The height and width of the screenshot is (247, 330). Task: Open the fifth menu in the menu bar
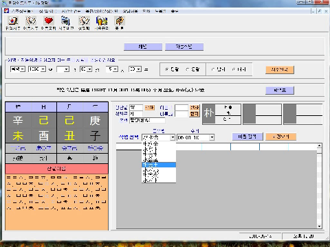(x=130, y=11)
